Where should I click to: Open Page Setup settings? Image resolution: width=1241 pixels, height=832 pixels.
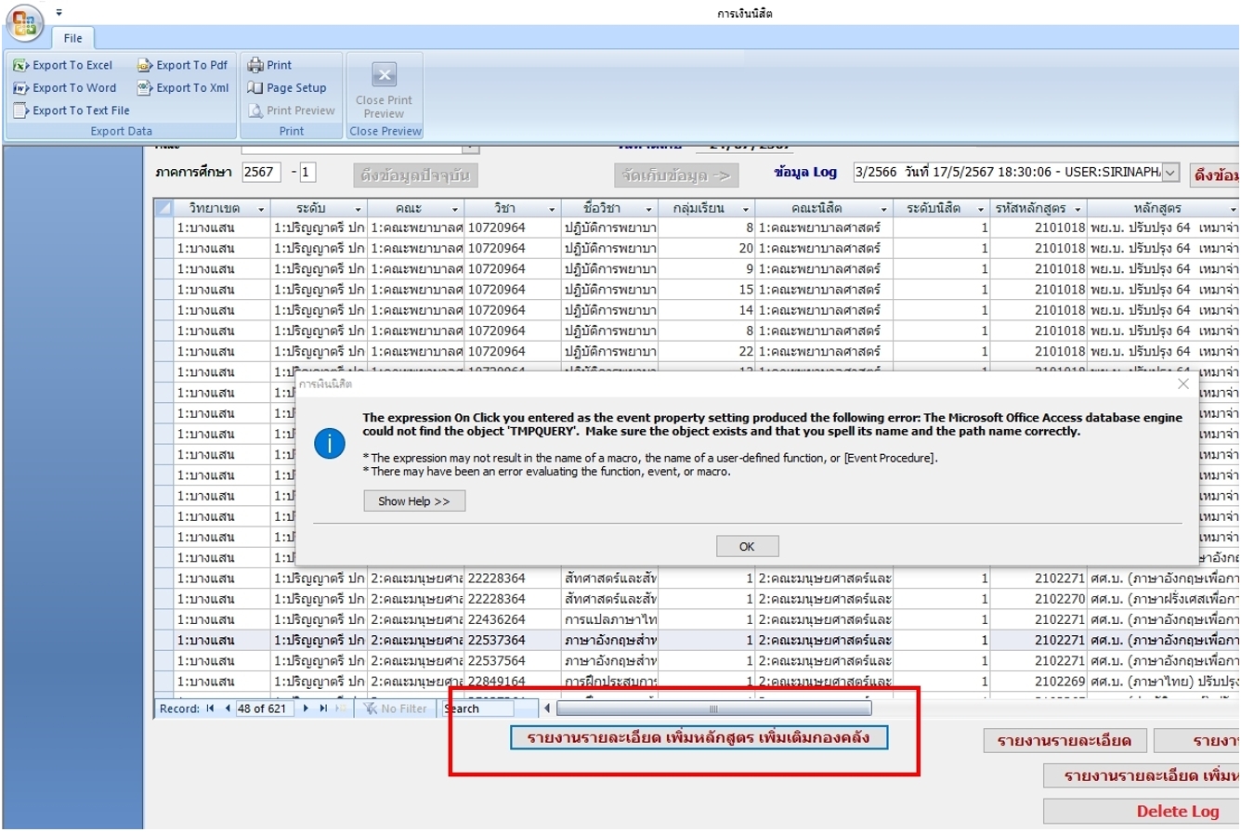tap(287, 88)
